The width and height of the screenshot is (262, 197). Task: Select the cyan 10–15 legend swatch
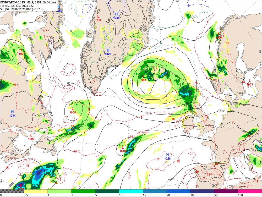point(131,191)
